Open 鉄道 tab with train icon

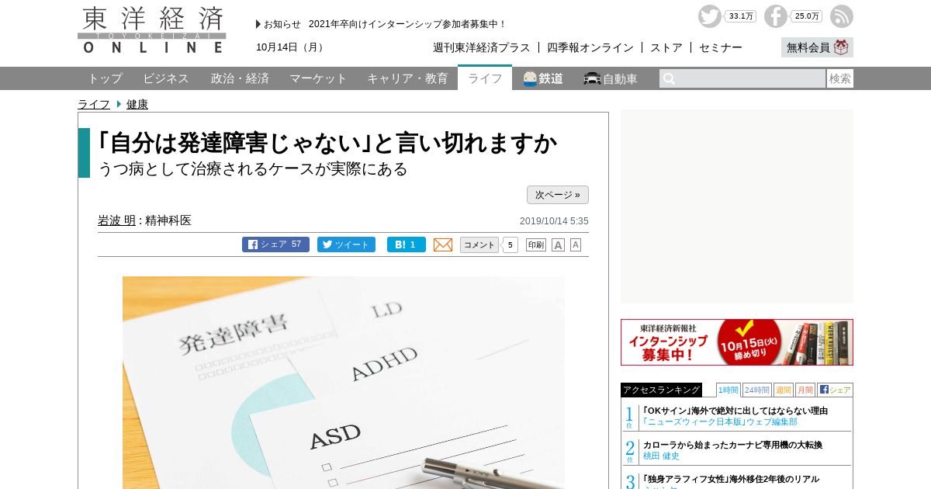(x=543, y=78)
